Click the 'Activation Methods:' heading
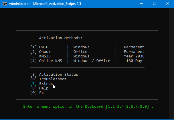 [61, 38]
